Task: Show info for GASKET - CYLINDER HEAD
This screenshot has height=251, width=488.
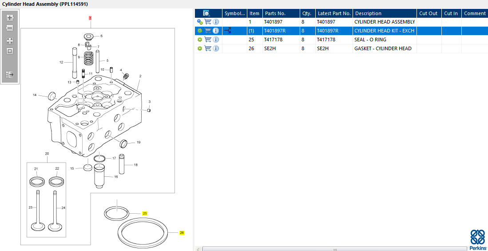Action: [216, 48]
